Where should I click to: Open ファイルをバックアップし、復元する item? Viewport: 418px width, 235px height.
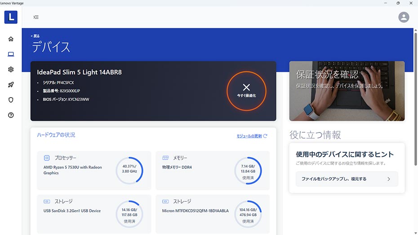point(347,179)
